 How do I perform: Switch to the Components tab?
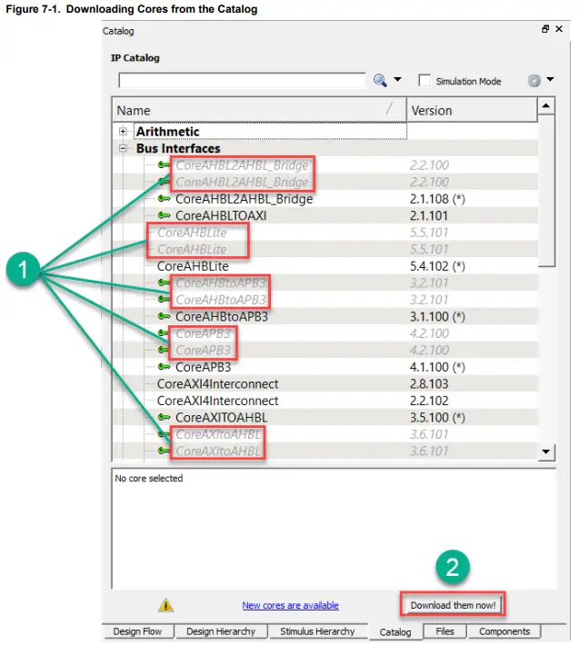click(x=504, y=631)
